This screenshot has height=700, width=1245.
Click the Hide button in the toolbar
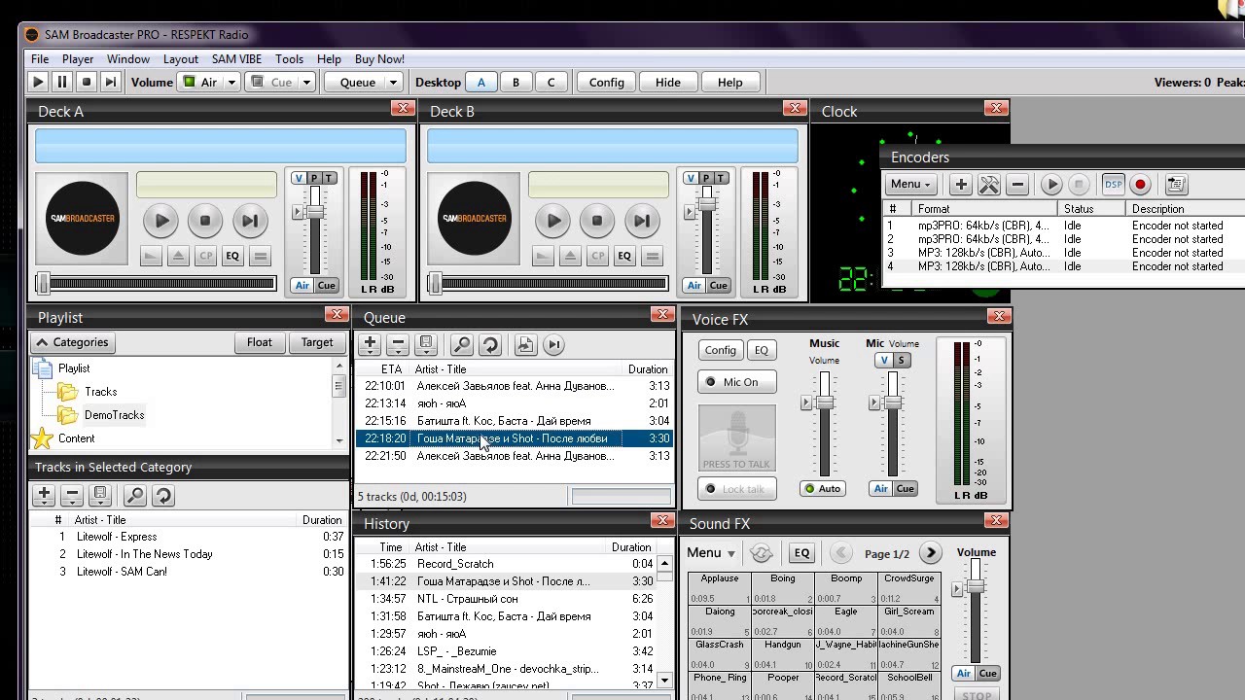(x=668, y=83)
